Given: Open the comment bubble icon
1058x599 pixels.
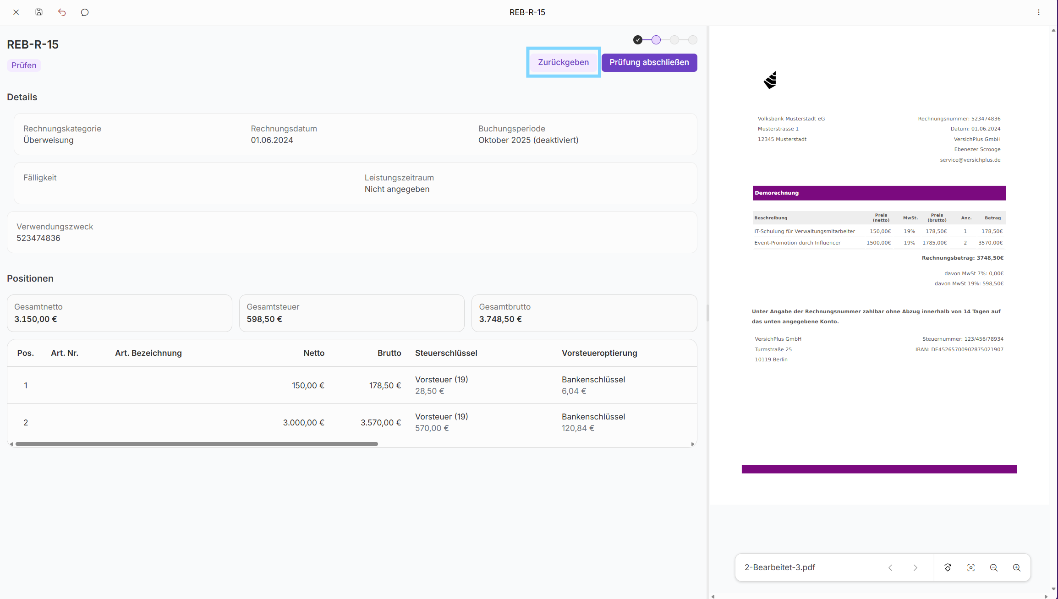Looking at the screenshot, I should (85, 12).
